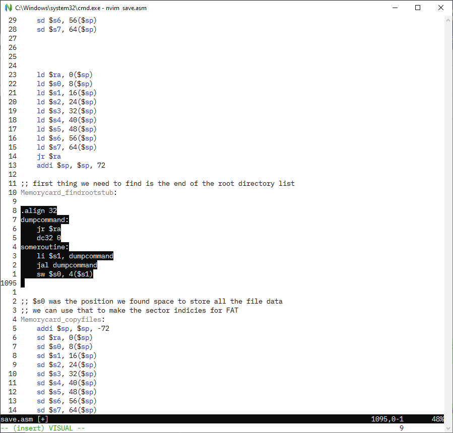Viewport: 453px width, 433px height.
Task: Click the line 'jal dumpcommand'
Action: [x=67, y=265]
